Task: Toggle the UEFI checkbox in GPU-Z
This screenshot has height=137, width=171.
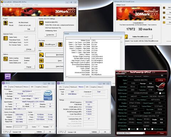Action: coord(160,93)
